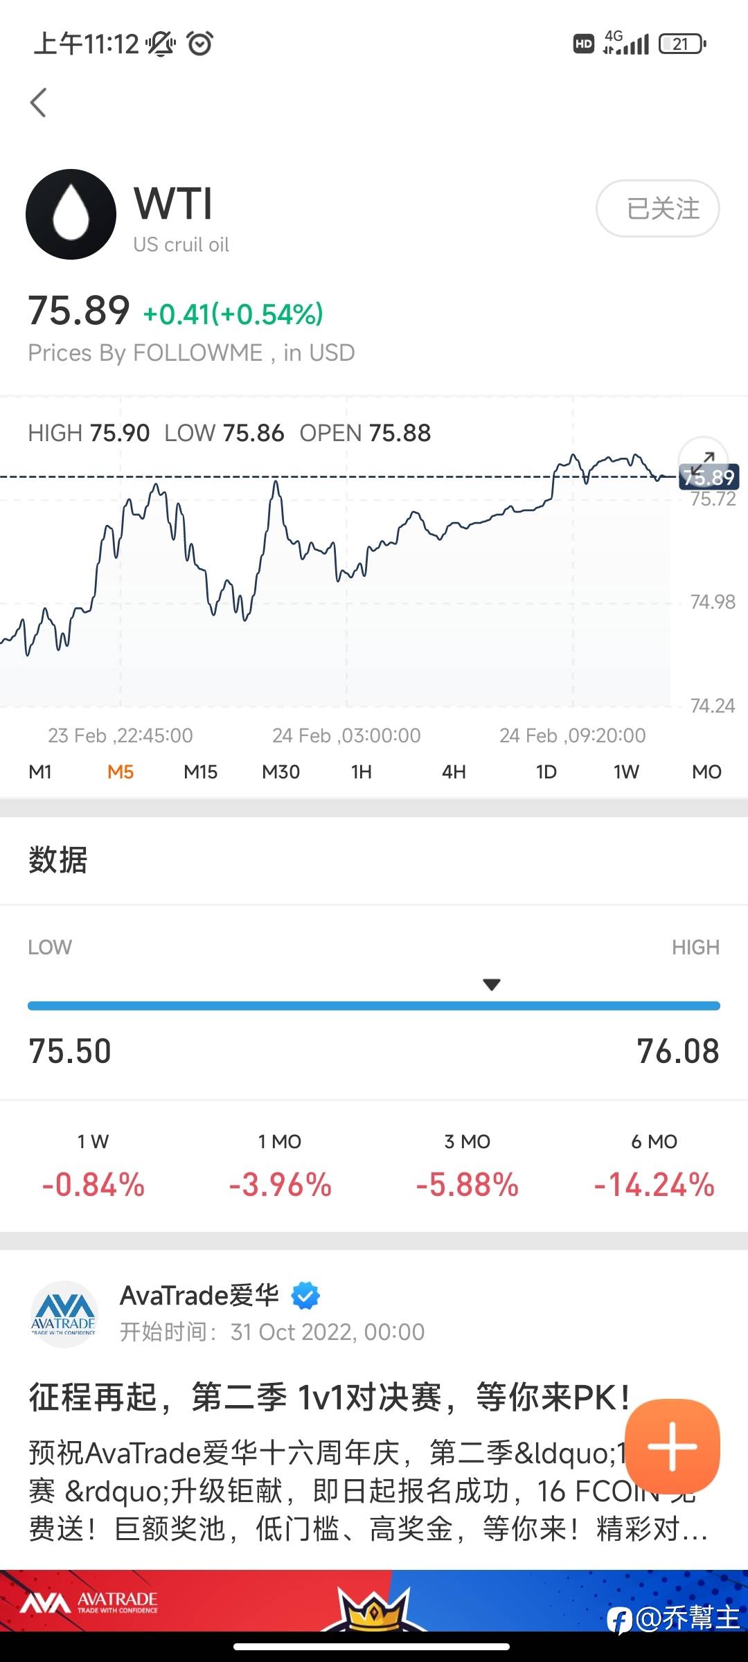The height and width of the screenshot is (1662, 748).
Task: Select the M1 timeframe
Action: pos(40,771)
